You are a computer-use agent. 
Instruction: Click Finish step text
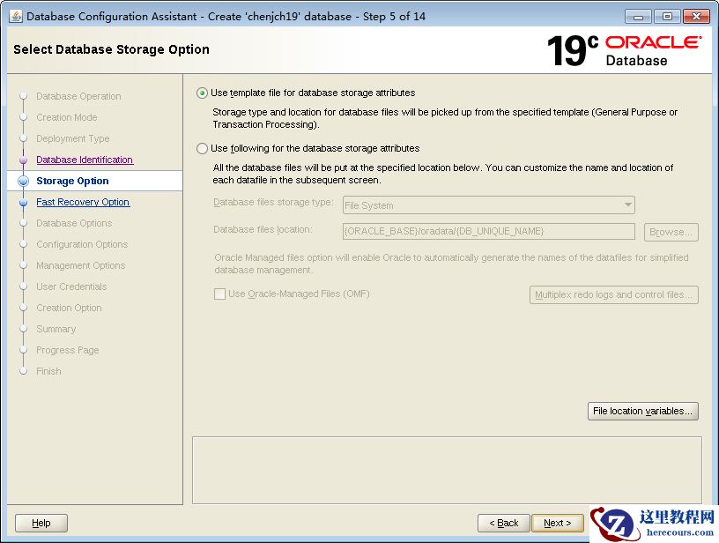(48, 371)
